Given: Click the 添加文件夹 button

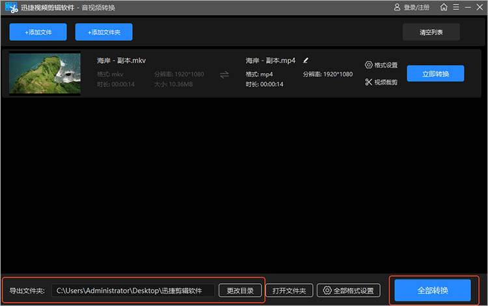Looking at the screenshot, I should [x=103, y=32].
